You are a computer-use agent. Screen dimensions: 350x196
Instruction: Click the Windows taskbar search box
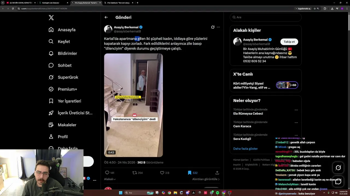[139, 193]
